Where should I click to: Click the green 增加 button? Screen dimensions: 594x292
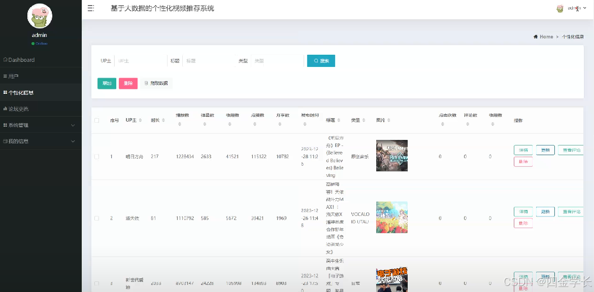(107, 83)
